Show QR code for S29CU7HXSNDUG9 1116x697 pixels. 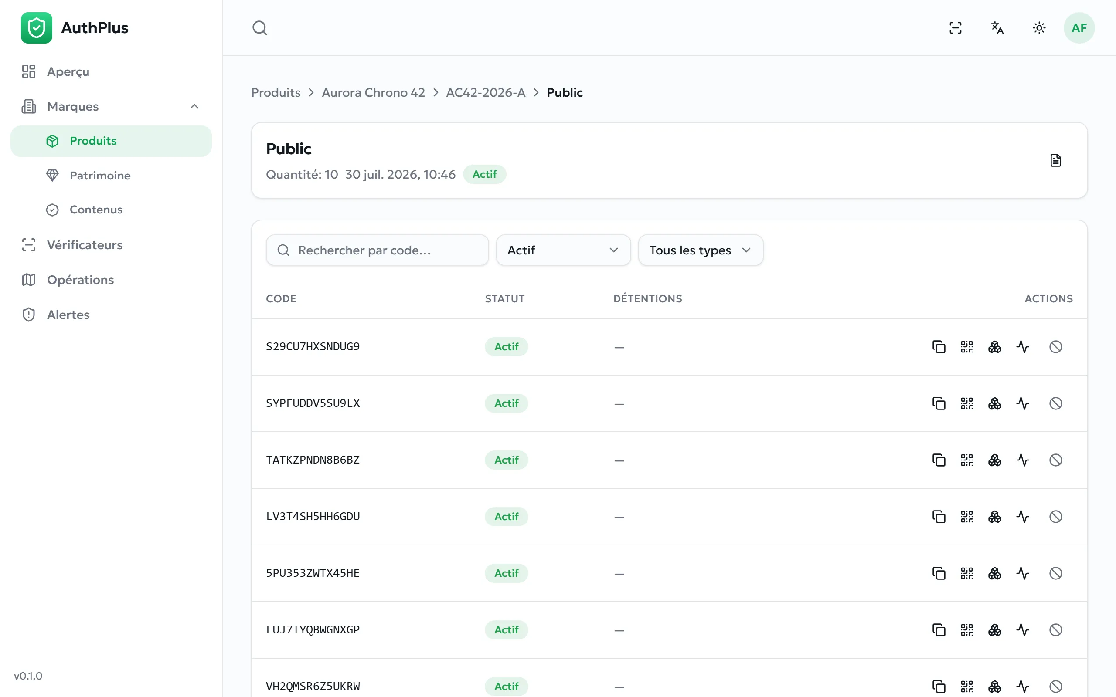(x=967, y=347)
